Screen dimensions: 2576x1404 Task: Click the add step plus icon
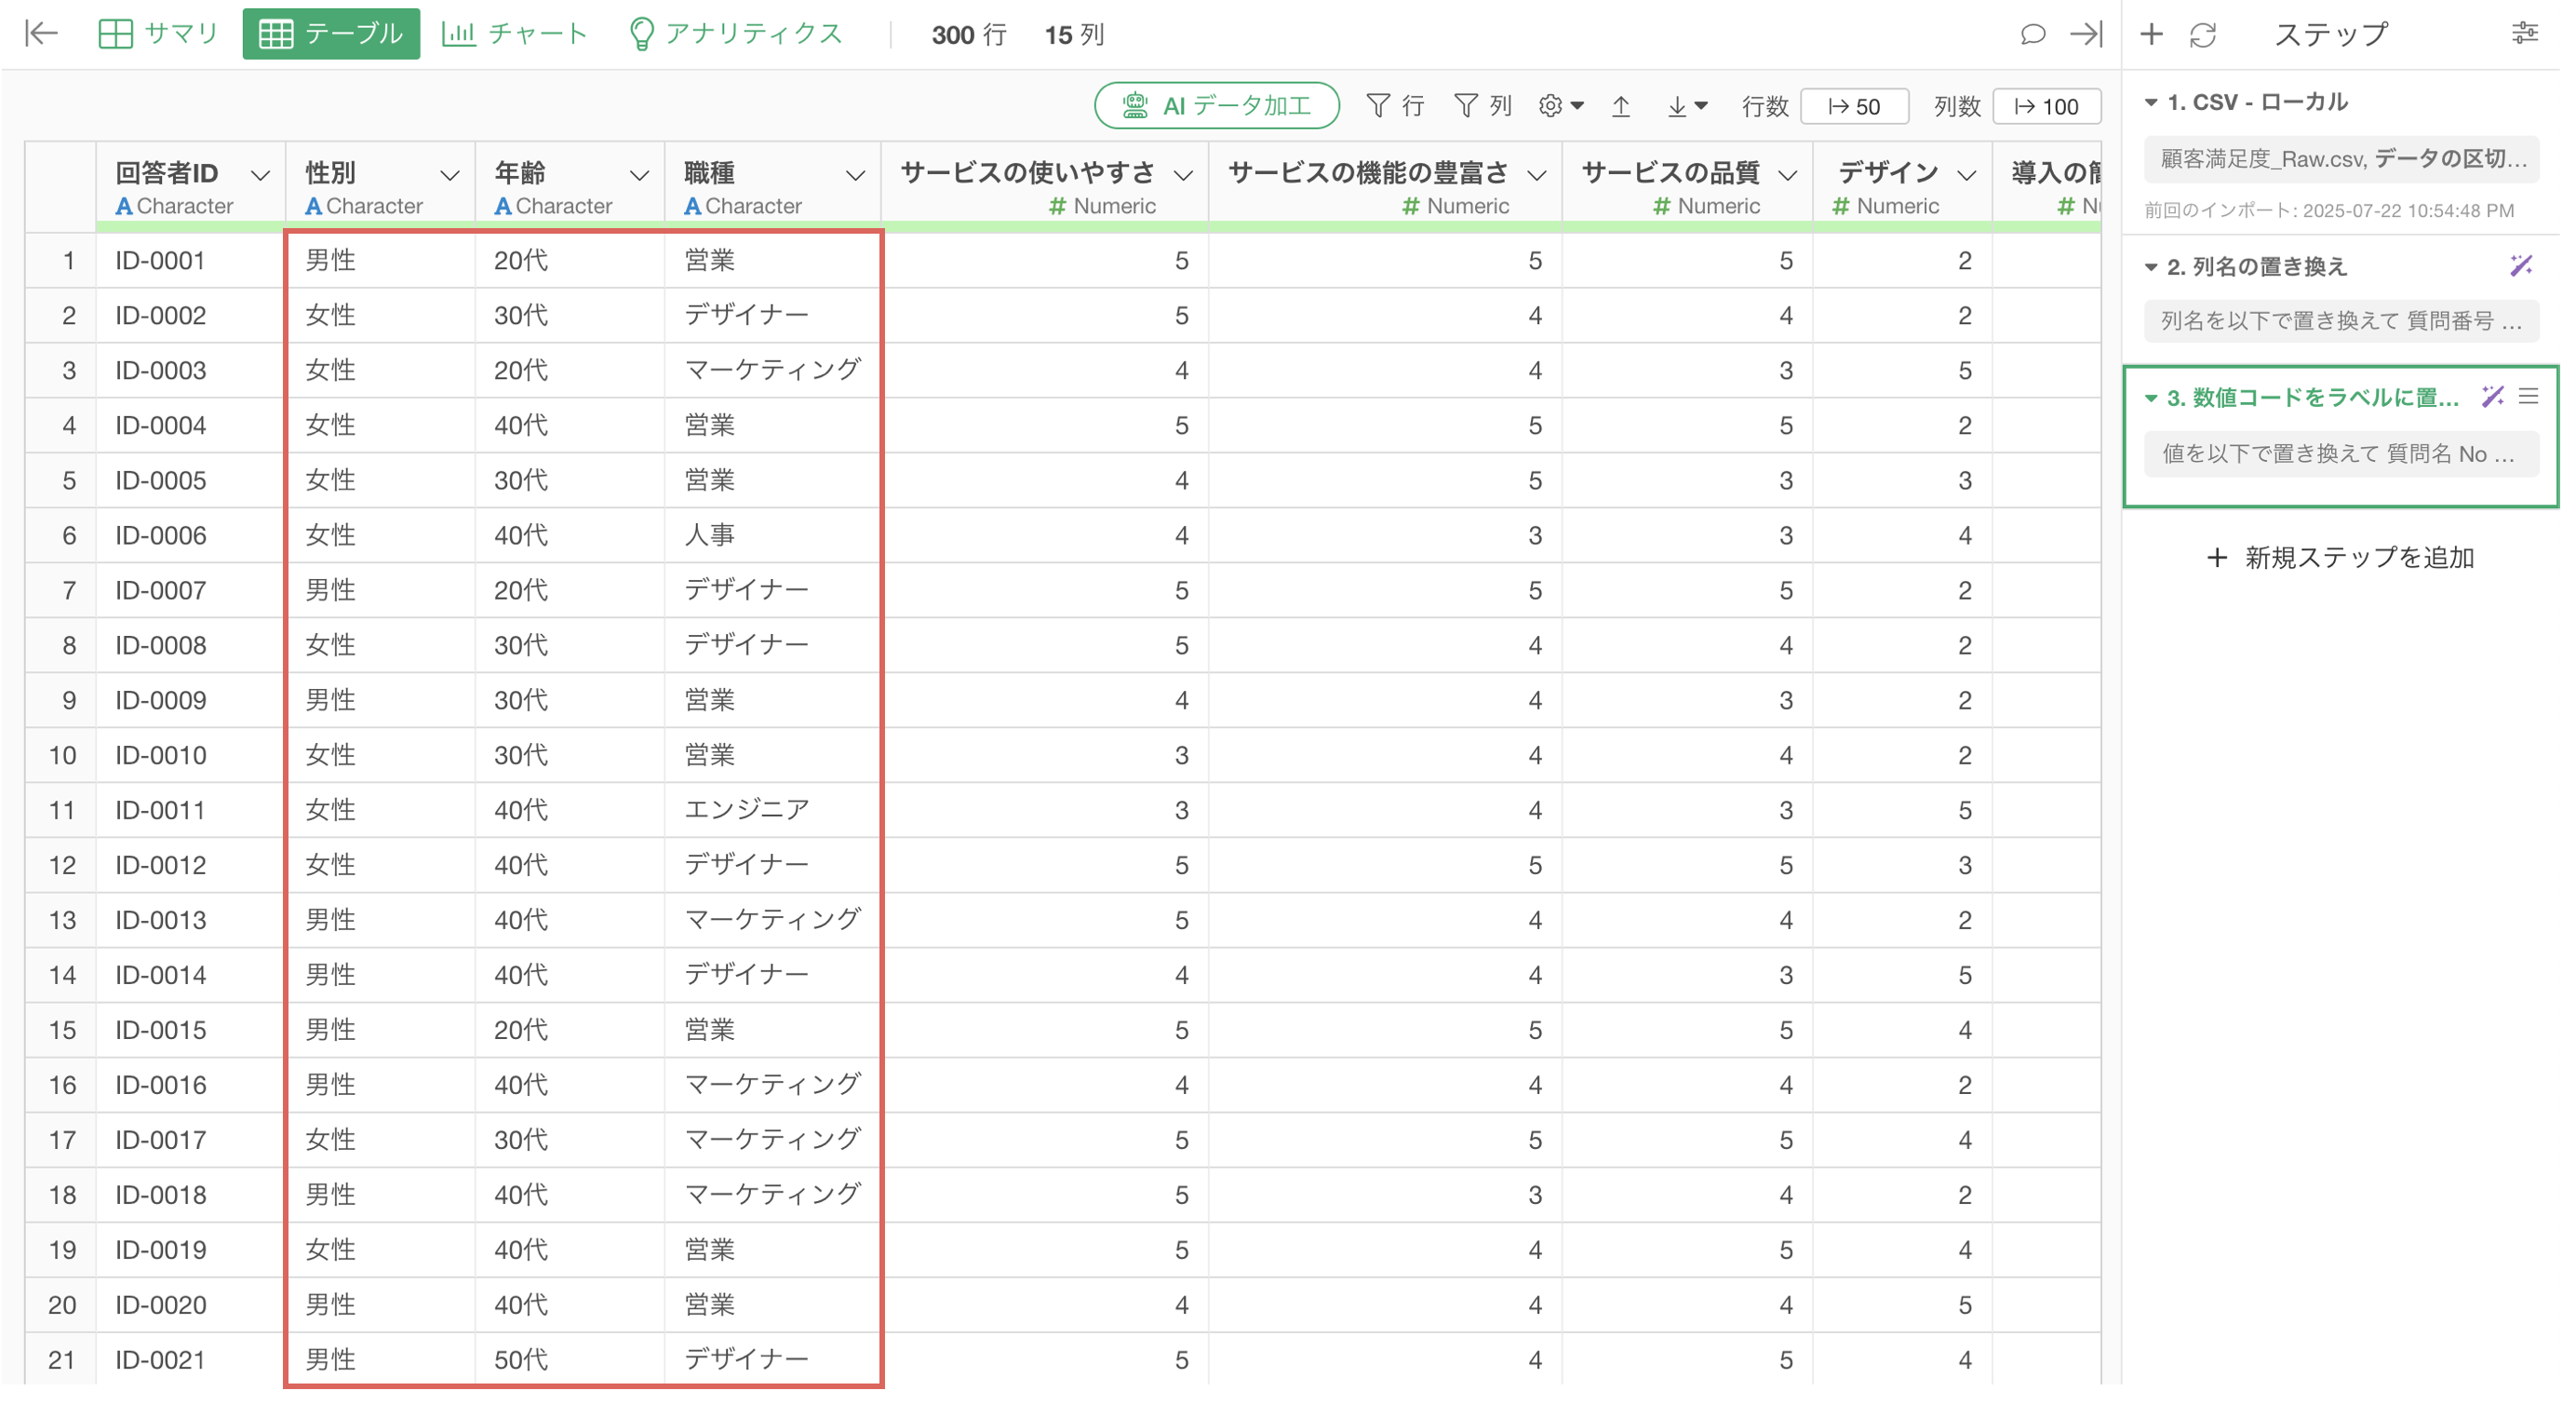point(2151,34)
